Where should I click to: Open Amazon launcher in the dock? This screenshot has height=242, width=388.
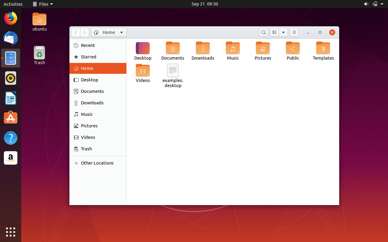11,158
